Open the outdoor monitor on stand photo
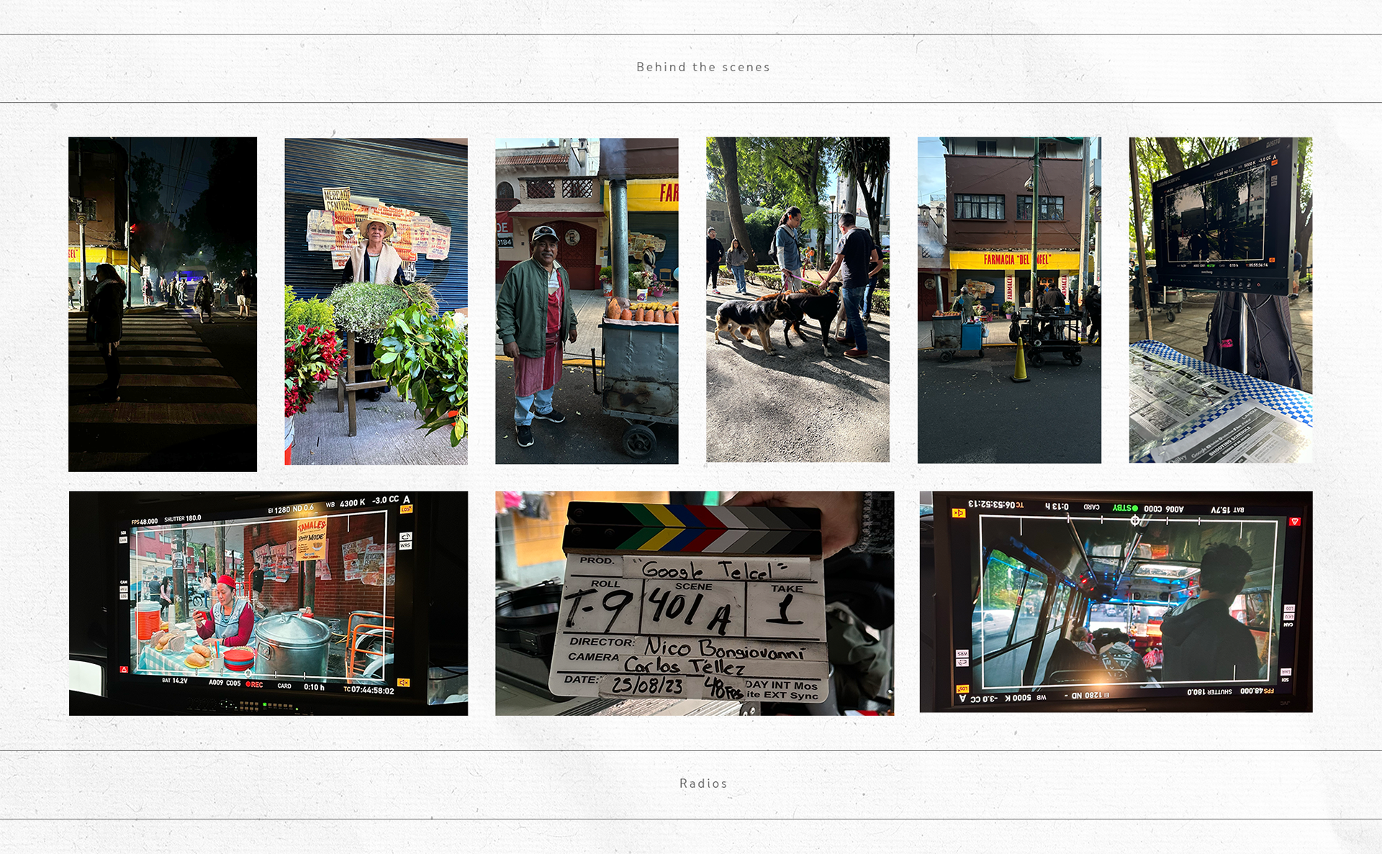 click(1220, 299)
